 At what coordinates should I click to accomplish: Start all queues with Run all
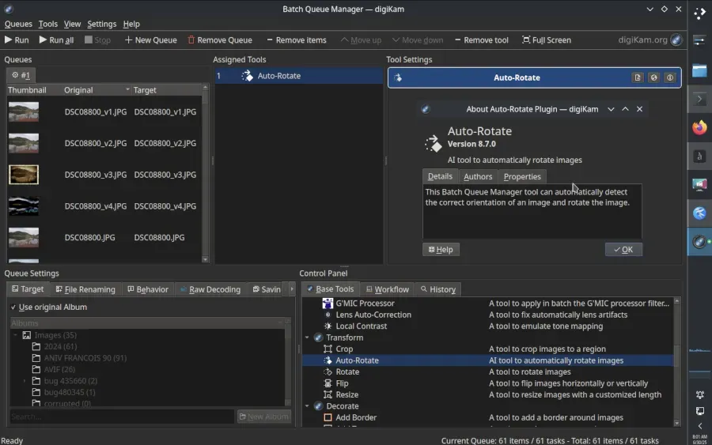(56, 40)
